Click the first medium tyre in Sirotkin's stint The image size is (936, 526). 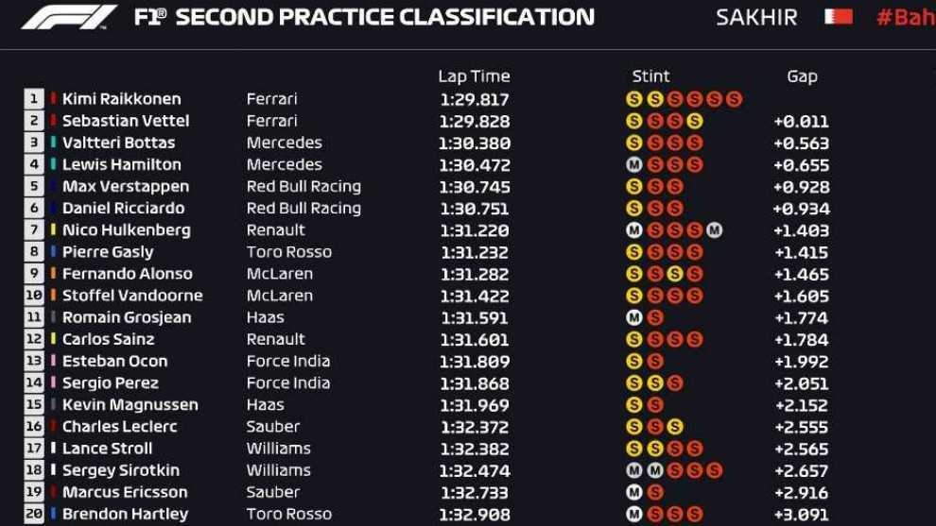coord(634,470)
